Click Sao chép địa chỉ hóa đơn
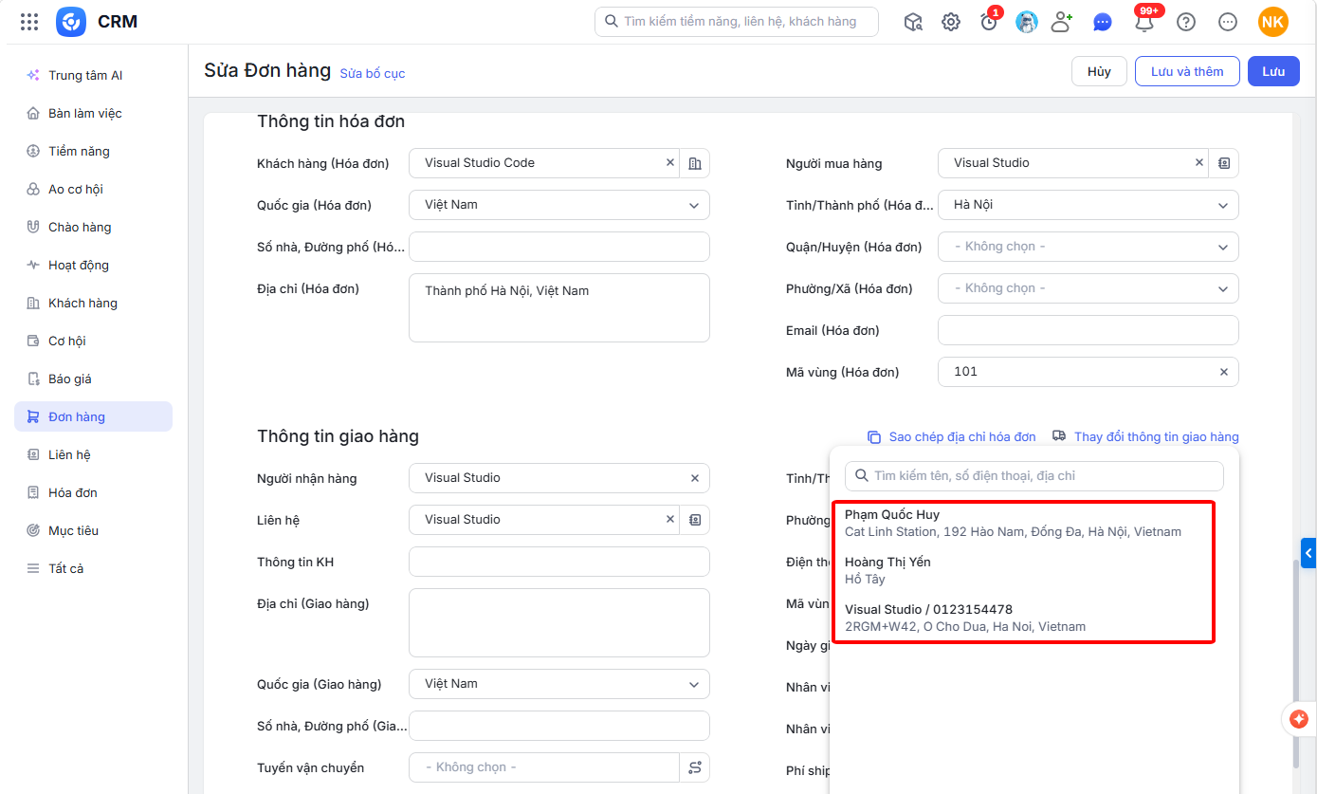The image size is (1317, 794). point(951,437)
